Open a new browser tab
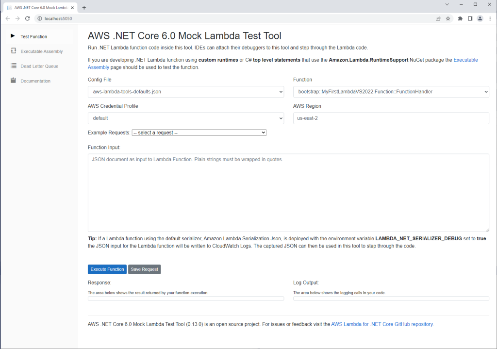The height and width of the screenshot is (349, 497). (84, 7)
